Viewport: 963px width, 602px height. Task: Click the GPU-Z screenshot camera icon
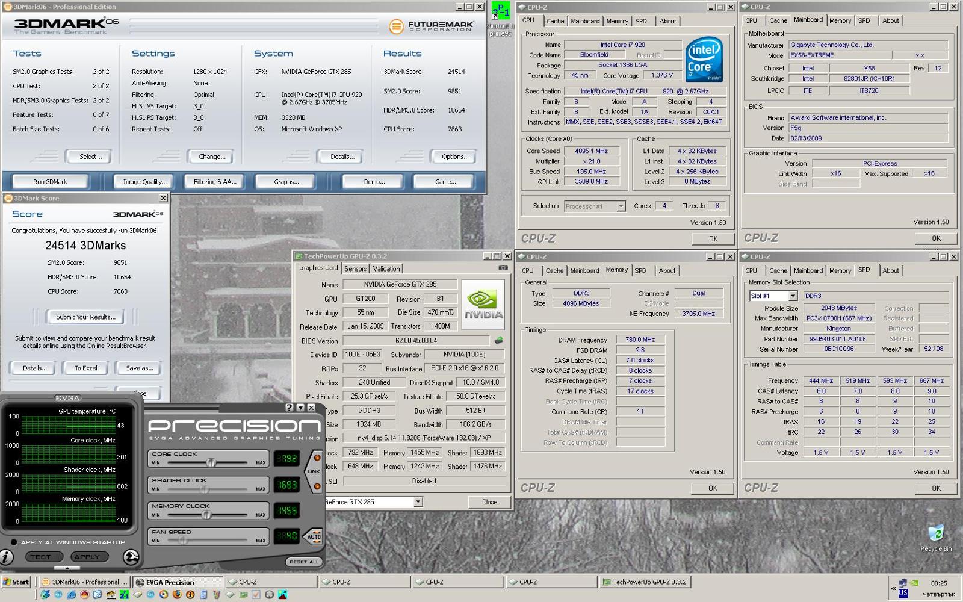503,268
